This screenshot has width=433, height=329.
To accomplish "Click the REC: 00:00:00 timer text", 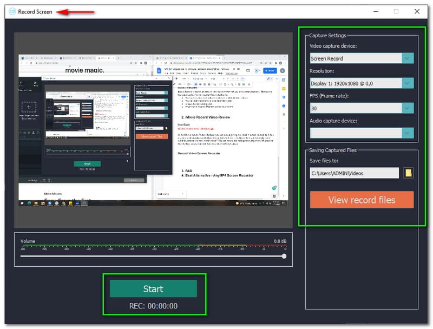I will tap(153, 306).
